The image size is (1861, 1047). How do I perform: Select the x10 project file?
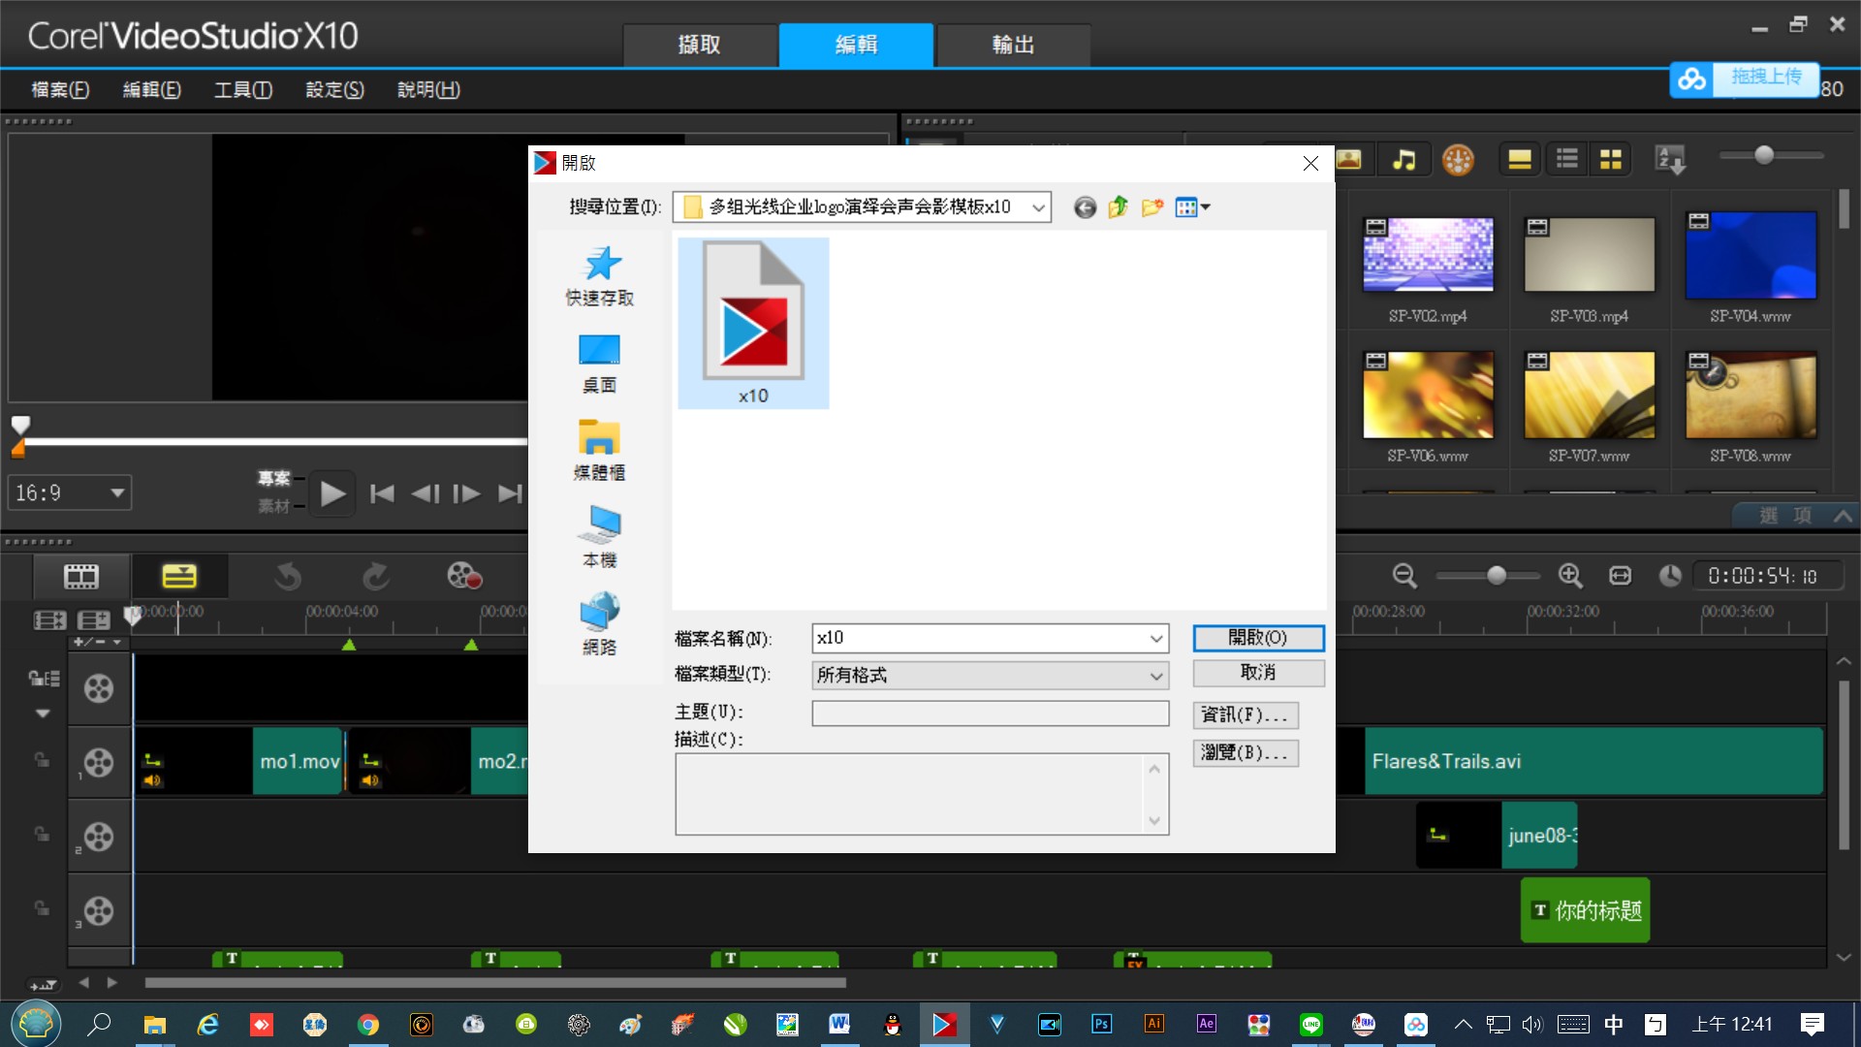pyautogui.click(x=753, y=323)
